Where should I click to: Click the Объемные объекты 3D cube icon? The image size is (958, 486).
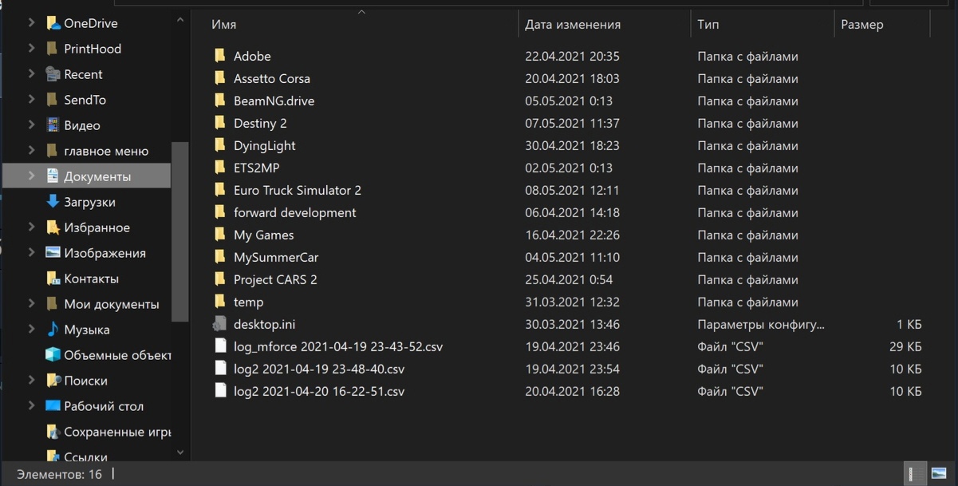point(53,355)
